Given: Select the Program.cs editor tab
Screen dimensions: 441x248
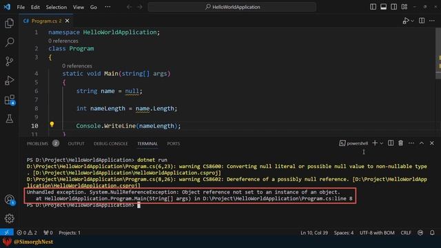Looking at the screenshot, I should tap(46, 21).
